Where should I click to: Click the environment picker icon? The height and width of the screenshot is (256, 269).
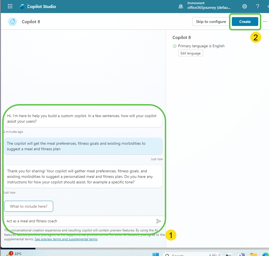[181, 6]
